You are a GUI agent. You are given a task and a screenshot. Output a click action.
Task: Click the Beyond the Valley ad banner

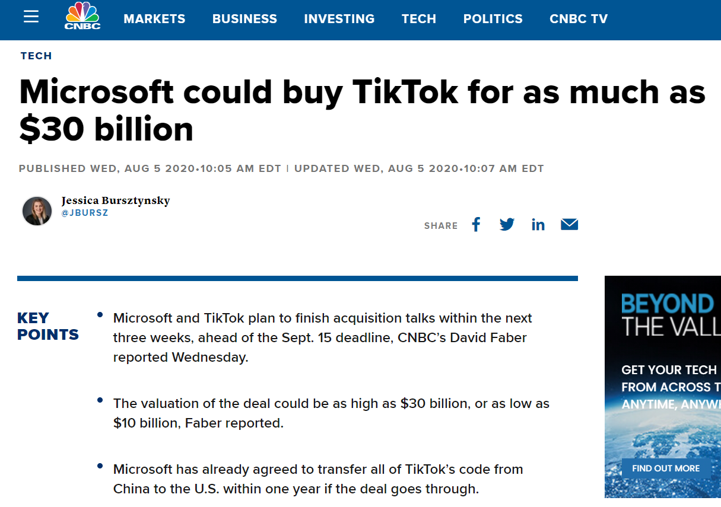point(663,387)
